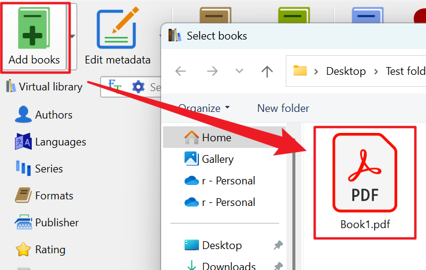Open the Organize dropdown menu

(204, 108)
